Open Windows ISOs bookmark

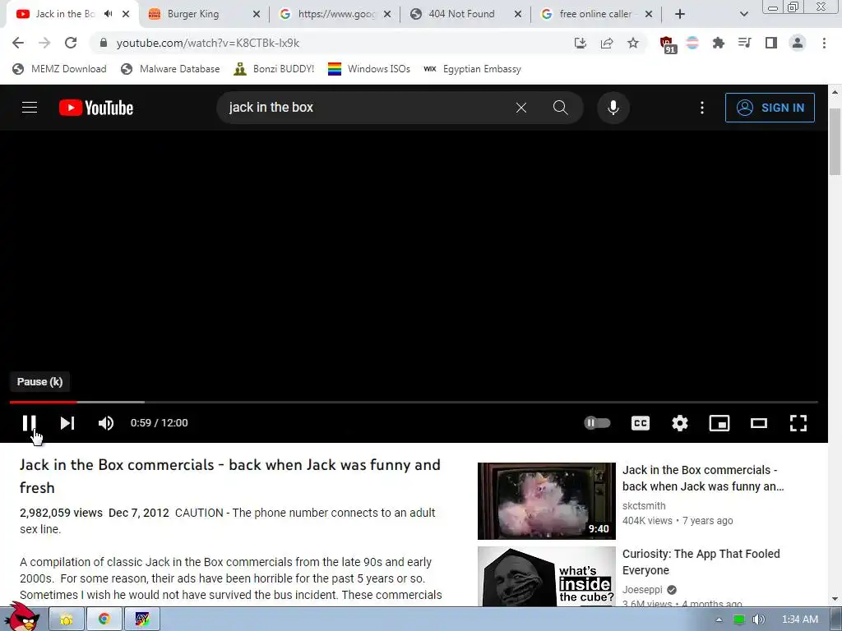[x=369, y=69]
